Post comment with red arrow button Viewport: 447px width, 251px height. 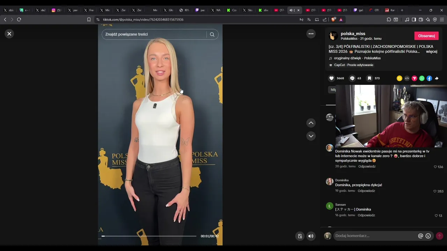[x=439, y=236]
